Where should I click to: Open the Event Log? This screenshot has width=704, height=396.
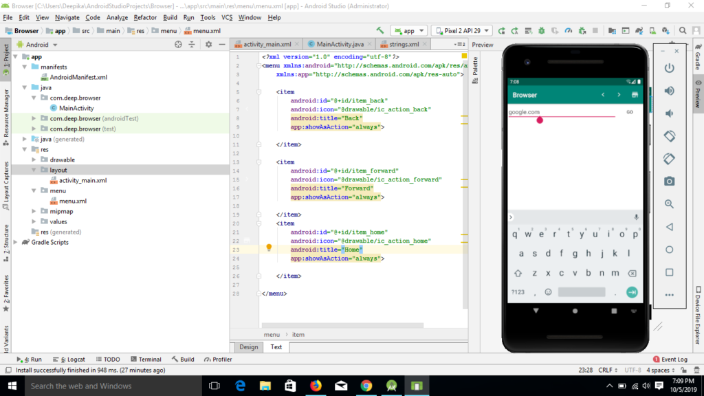pyautogui.click(x=670, y=359)
